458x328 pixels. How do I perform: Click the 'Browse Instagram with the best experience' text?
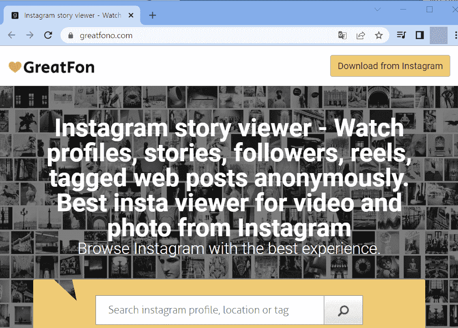coord(229,248)
